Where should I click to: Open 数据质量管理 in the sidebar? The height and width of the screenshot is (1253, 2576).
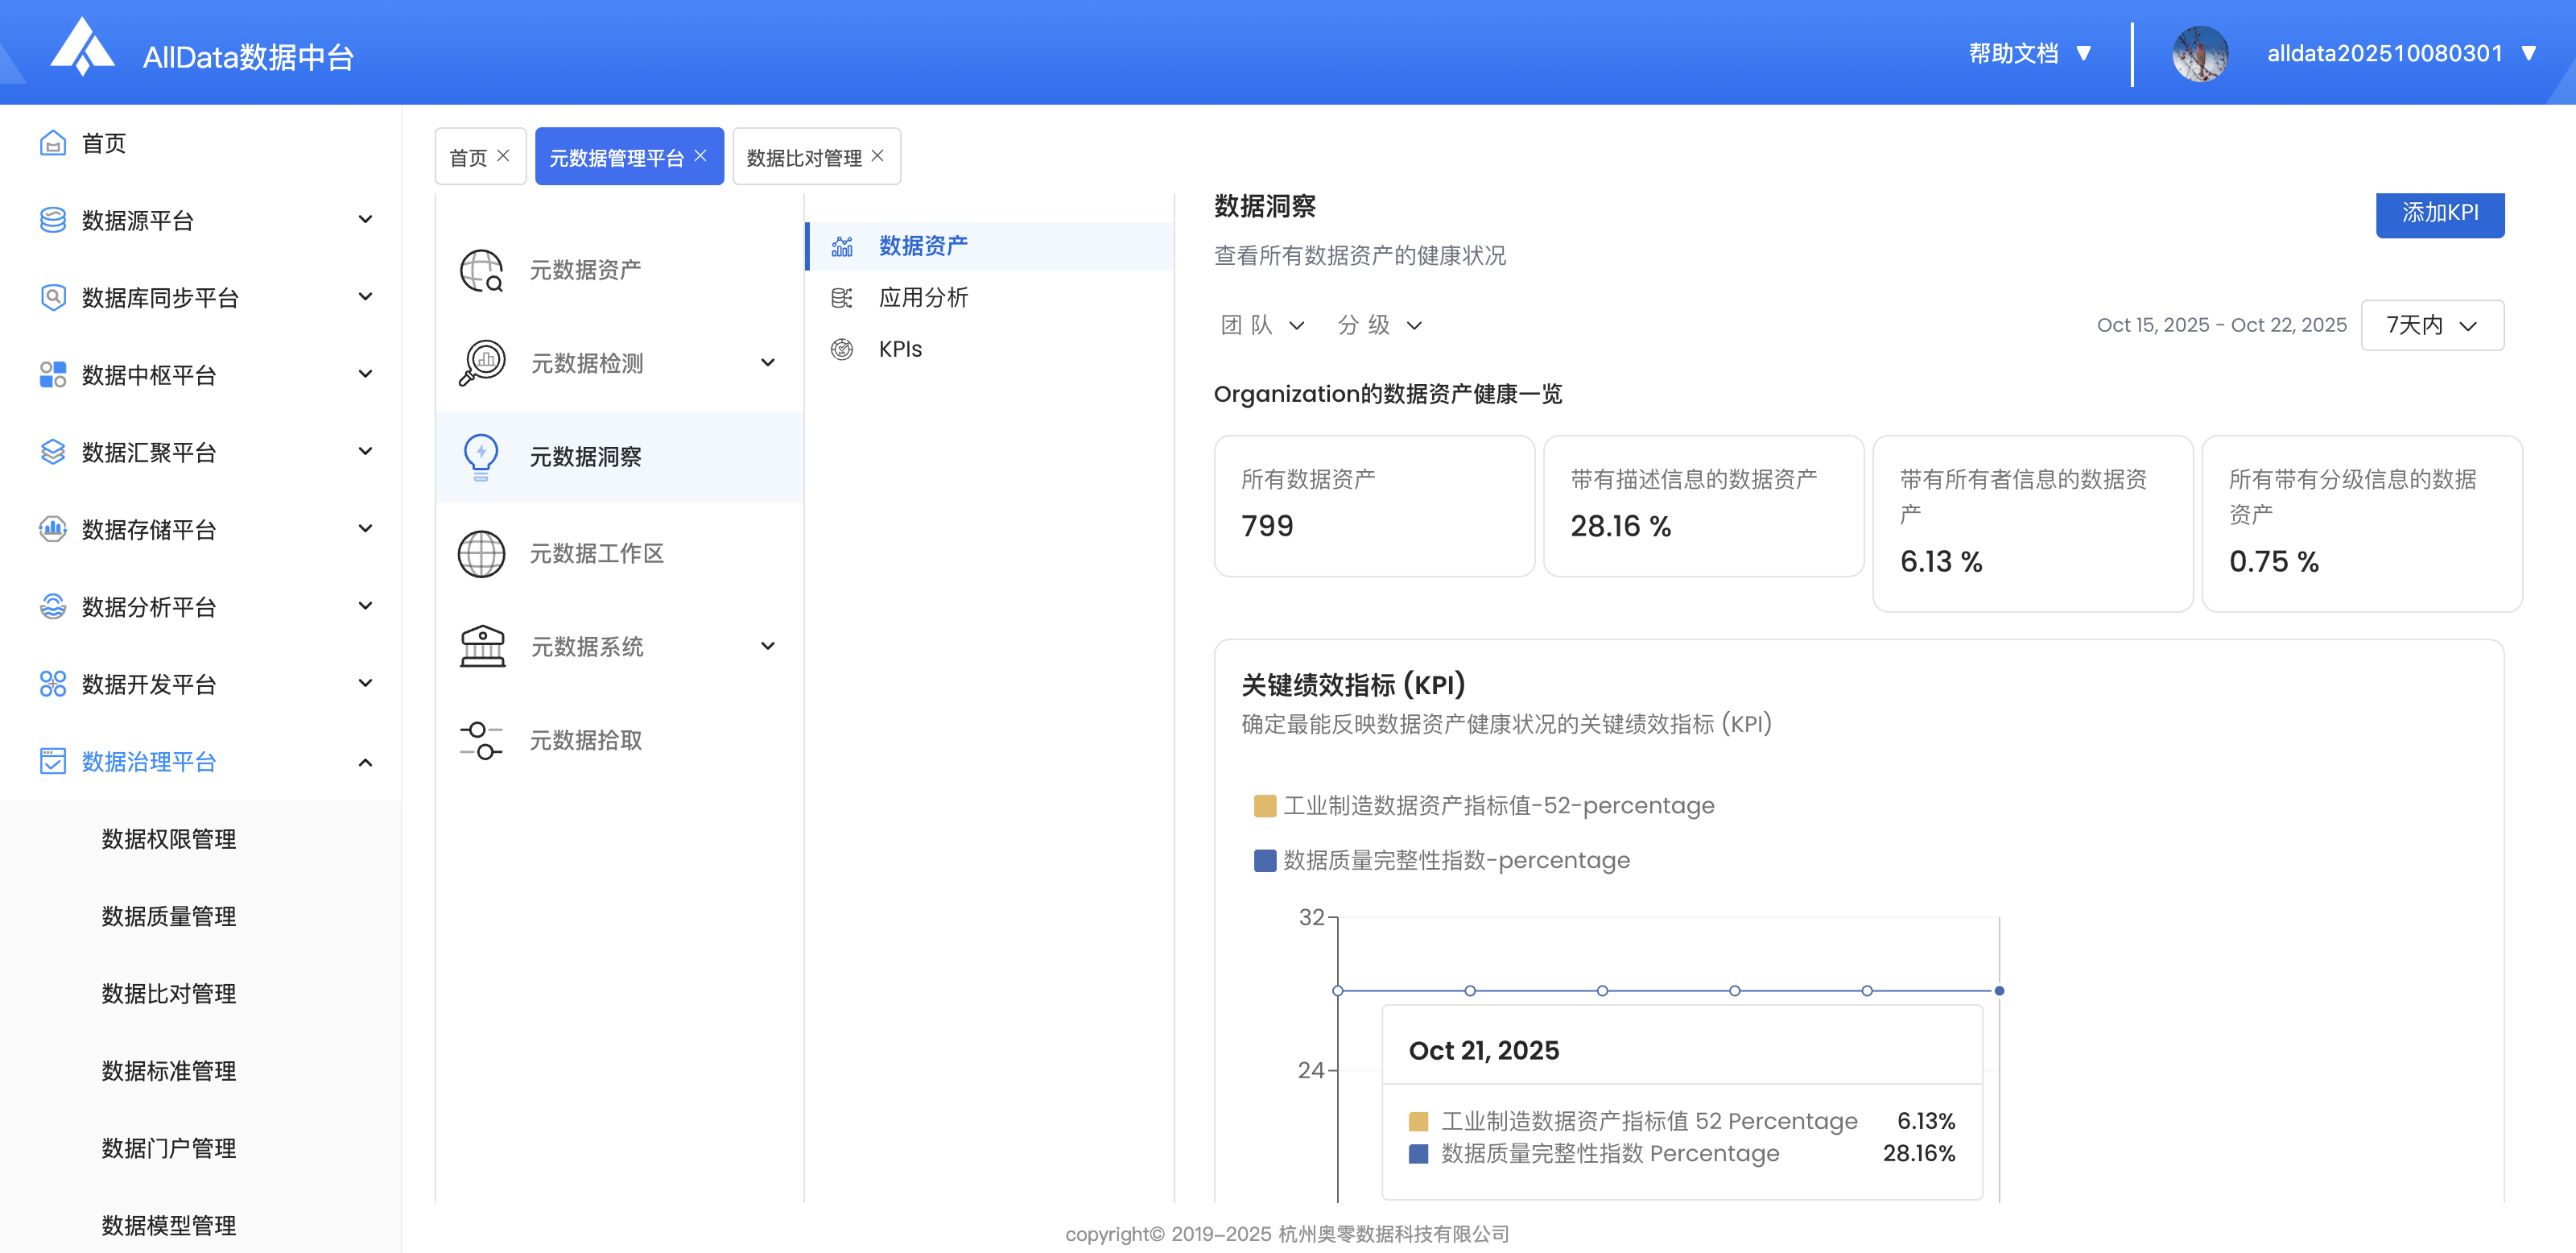click(169, 916)
